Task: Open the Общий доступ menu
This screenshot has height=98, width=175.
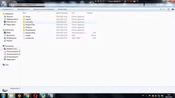Action: [x=23, y=9]
